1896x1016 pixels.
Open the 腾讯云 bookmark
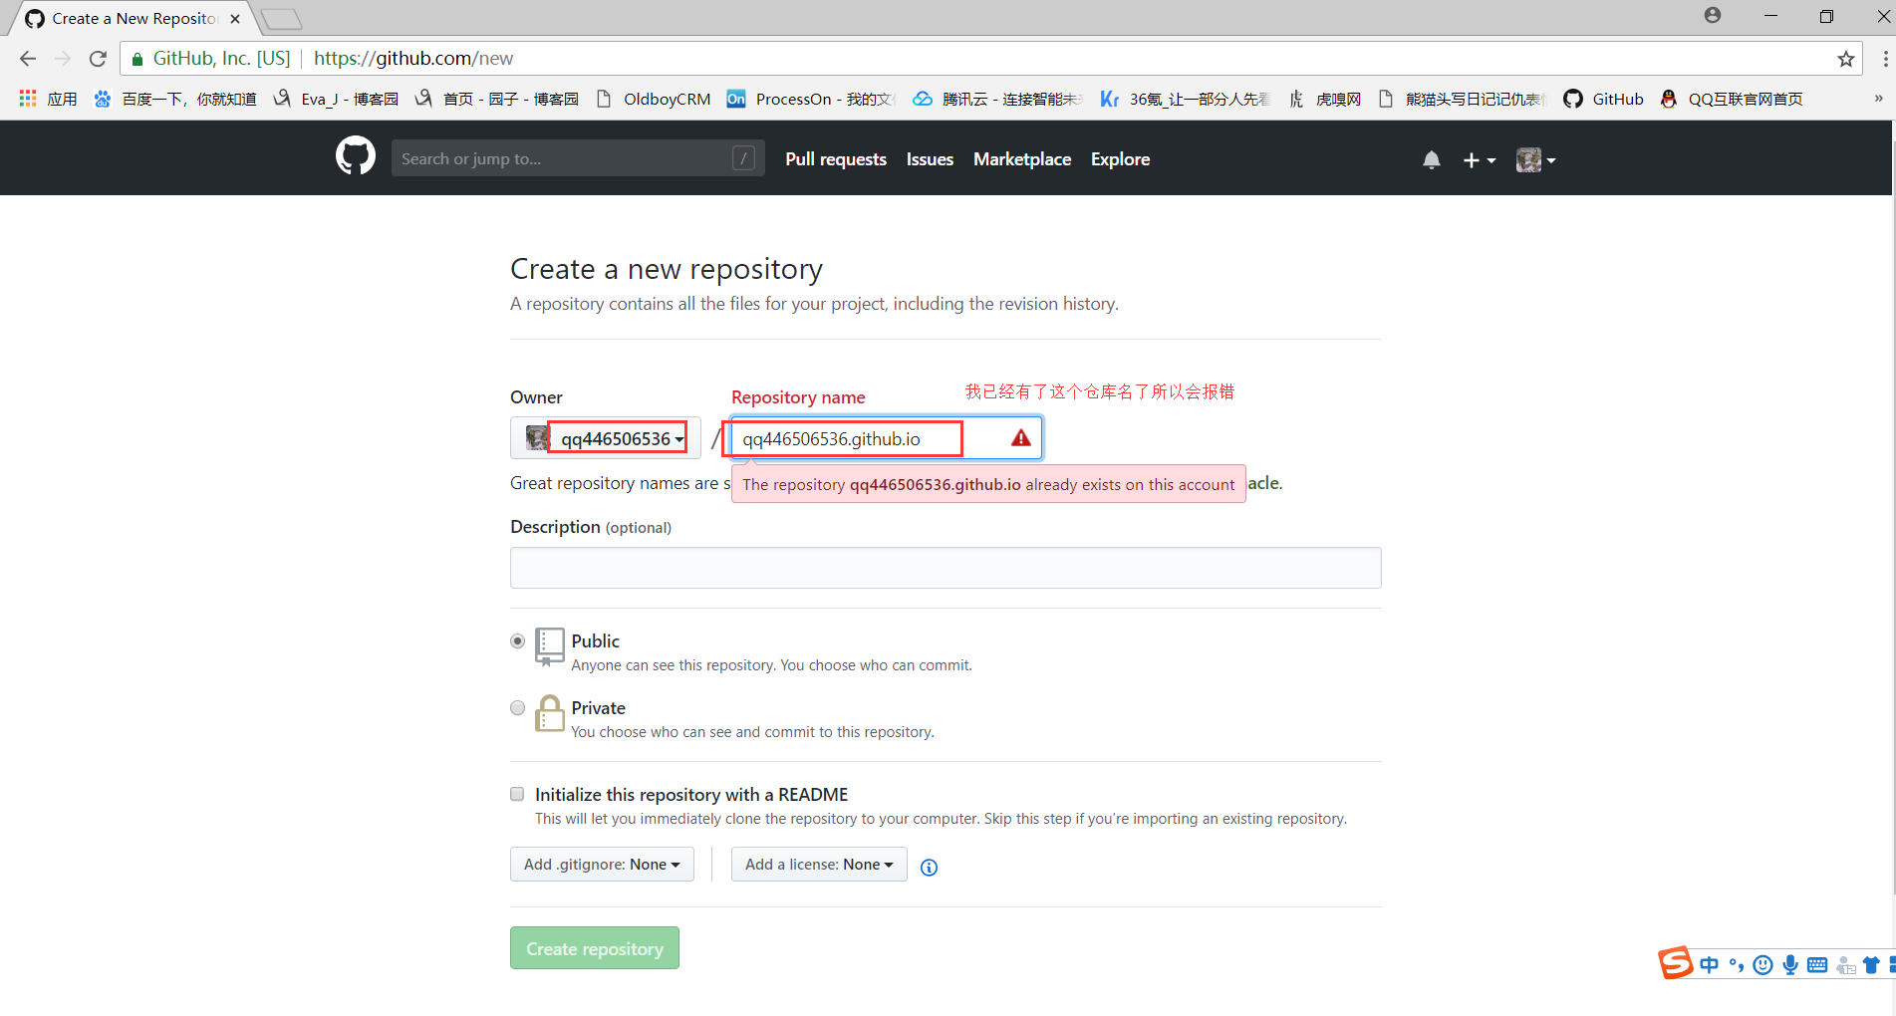[x=998, y=99]
